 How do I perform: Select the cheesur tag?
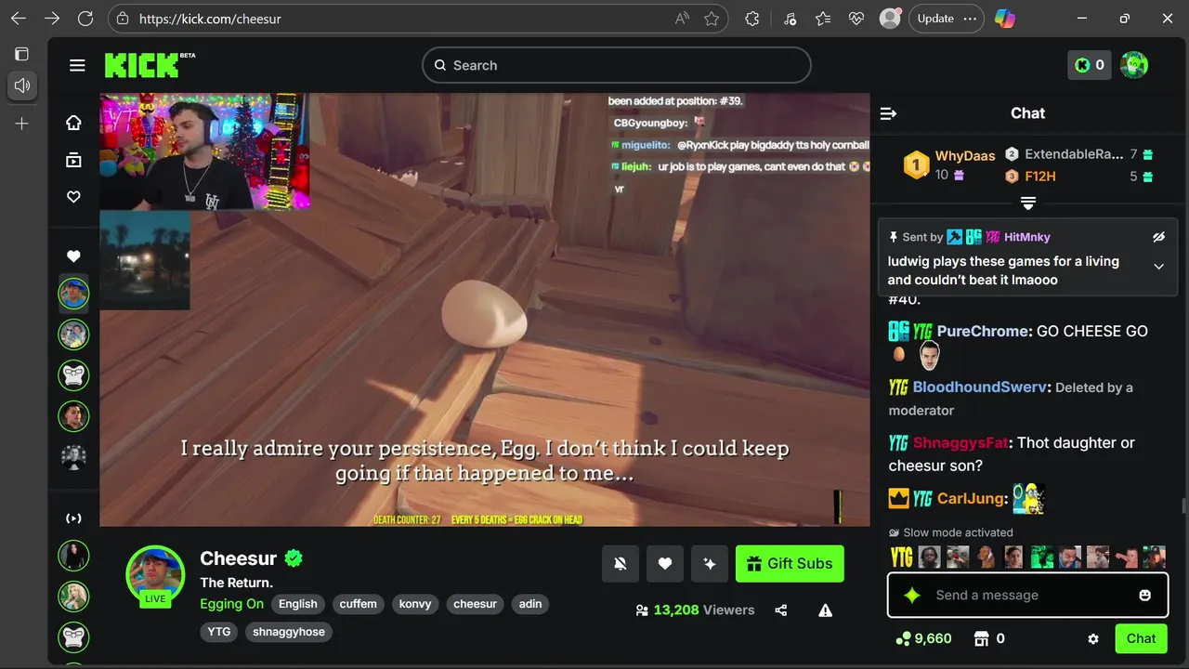click(x=475, y=604)
